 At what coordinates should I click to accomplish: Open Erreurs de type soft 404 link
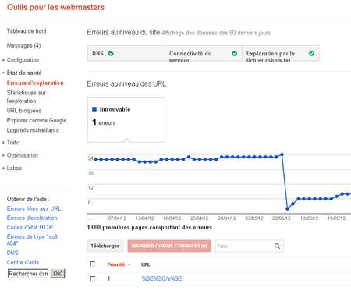click(x=32, y=240)
